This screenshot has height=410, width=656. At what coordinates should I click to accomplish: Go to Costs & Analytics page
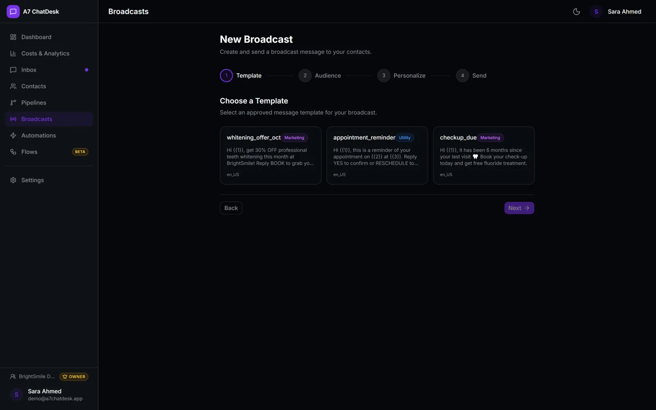click(49, 53)
